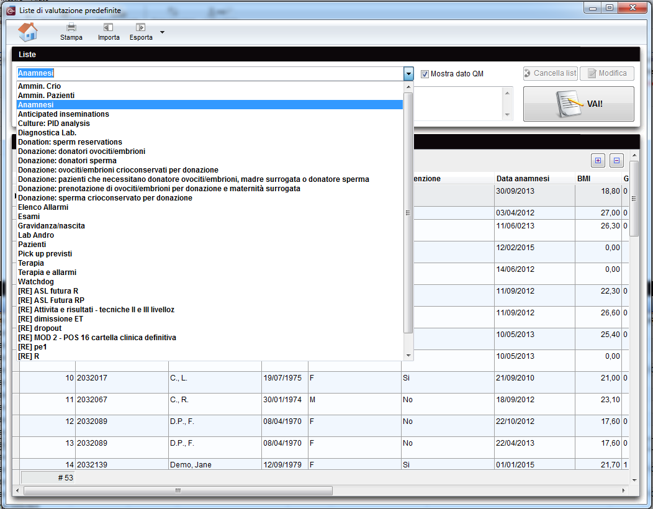Image resolution: width=653 pixels, height=509 pixels.
Task: Choose the Terapia entry
Action: pyautogui.click(x=209, y=263)
